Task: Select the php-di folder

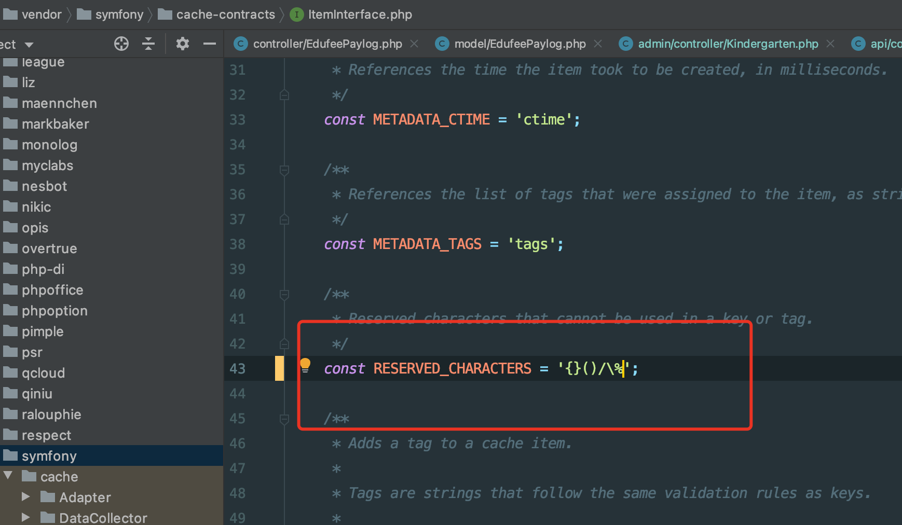Action: (112, 269)
